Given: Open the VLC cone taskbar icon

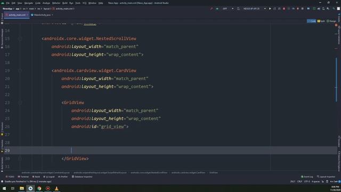Looking at the screenshot, I should [56, 188].
